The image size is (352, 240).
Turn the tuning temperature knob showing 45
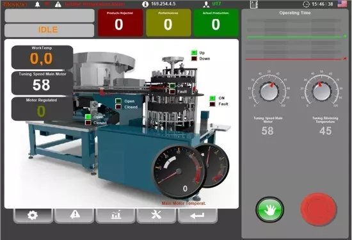point(321,92)
